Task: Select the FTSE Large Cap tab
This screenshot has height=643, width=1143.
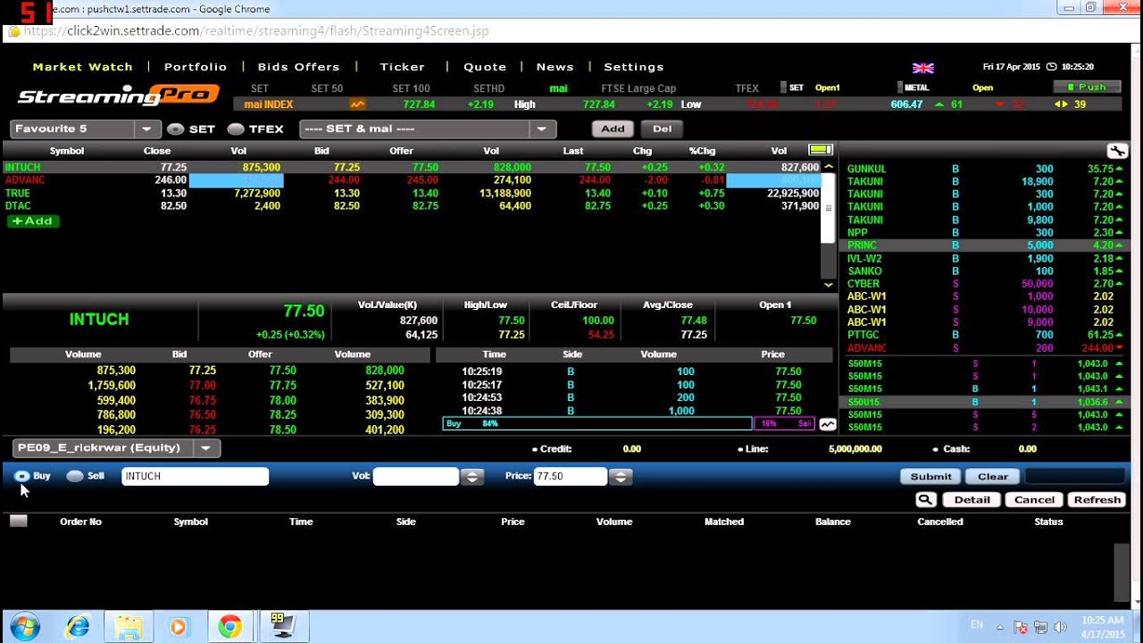Action: 638,88
